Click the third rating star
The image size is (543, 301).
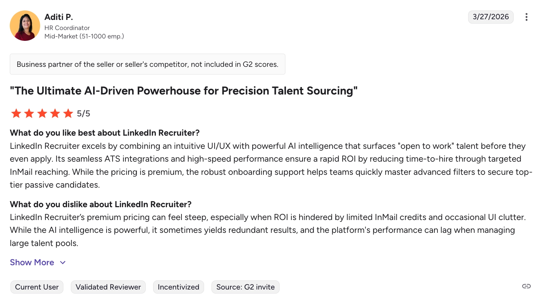click(x=42, y=113)
